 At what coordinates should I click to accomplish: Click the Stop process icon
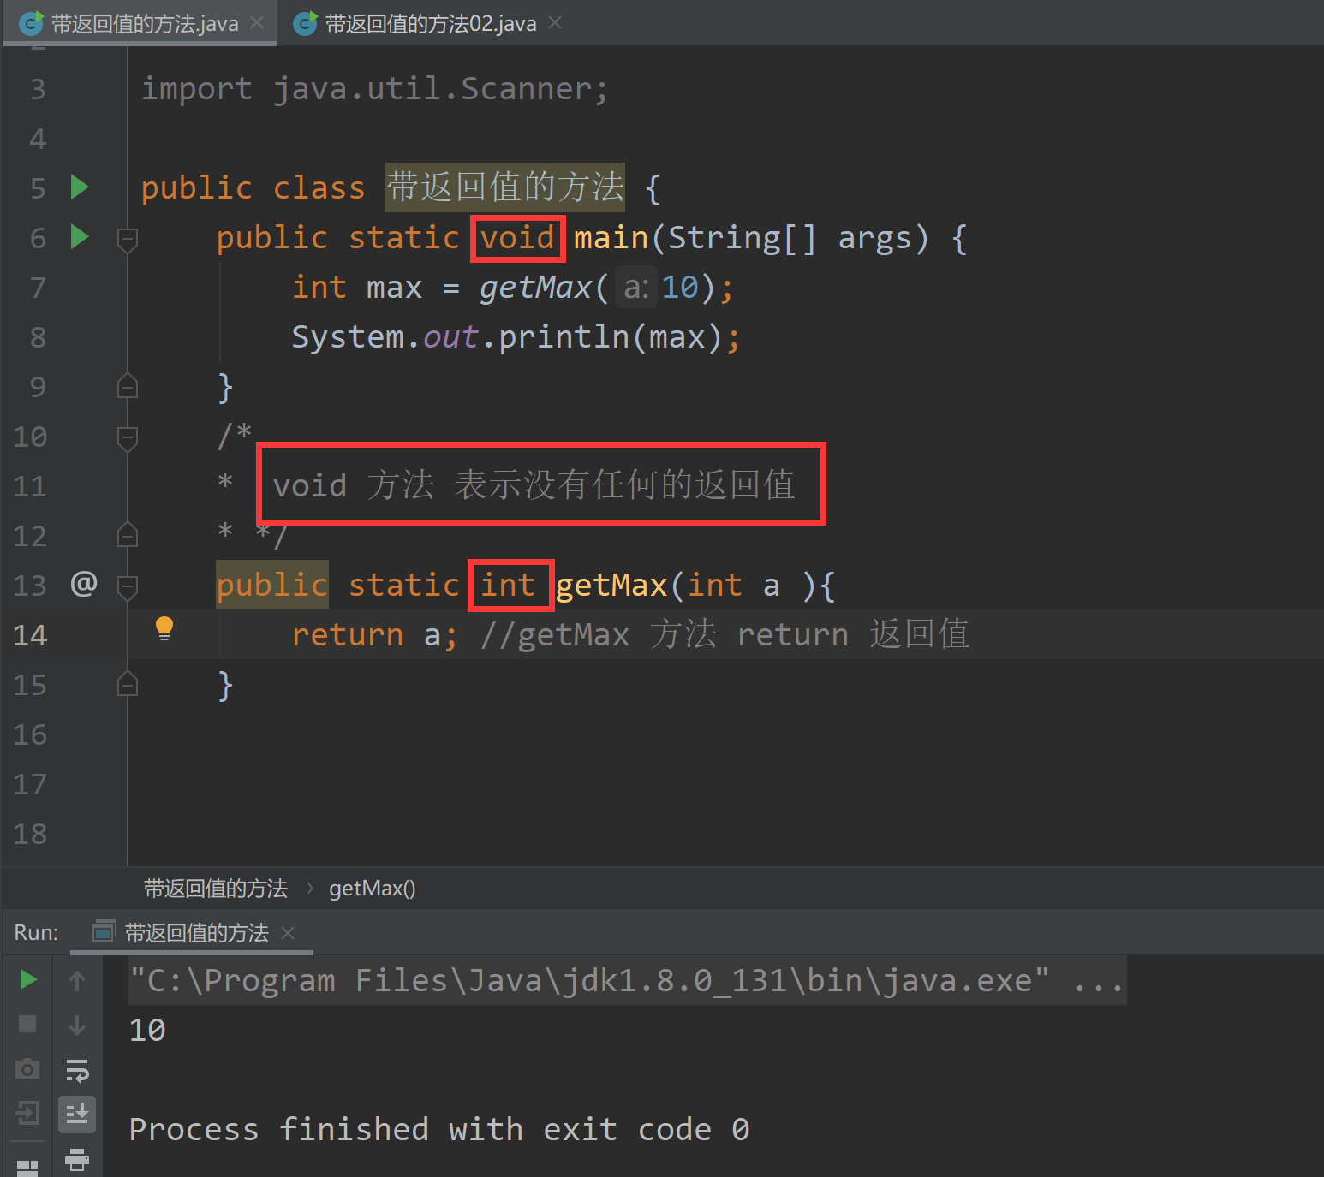coord(27,1025)
